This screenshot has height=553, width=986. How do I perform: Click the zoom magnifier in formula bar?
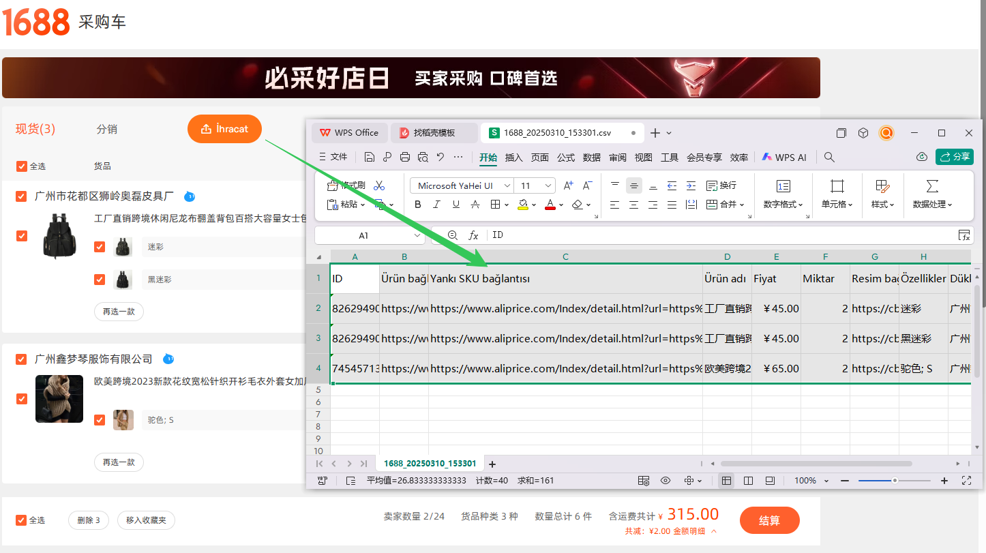[453, 235]
